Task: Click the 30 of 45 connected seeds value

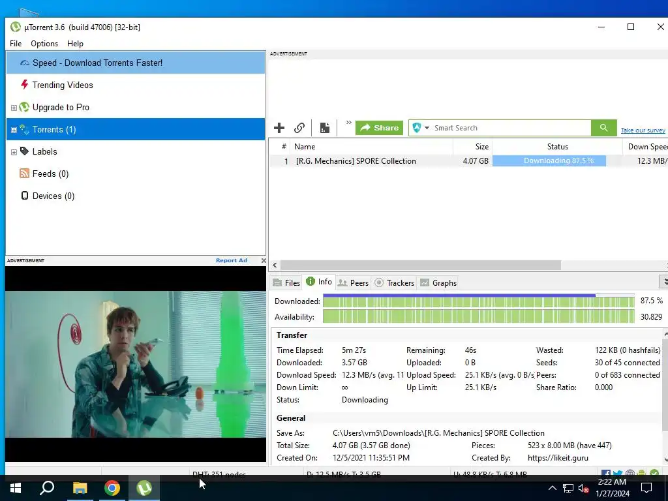Action: [x=627, y=363]
